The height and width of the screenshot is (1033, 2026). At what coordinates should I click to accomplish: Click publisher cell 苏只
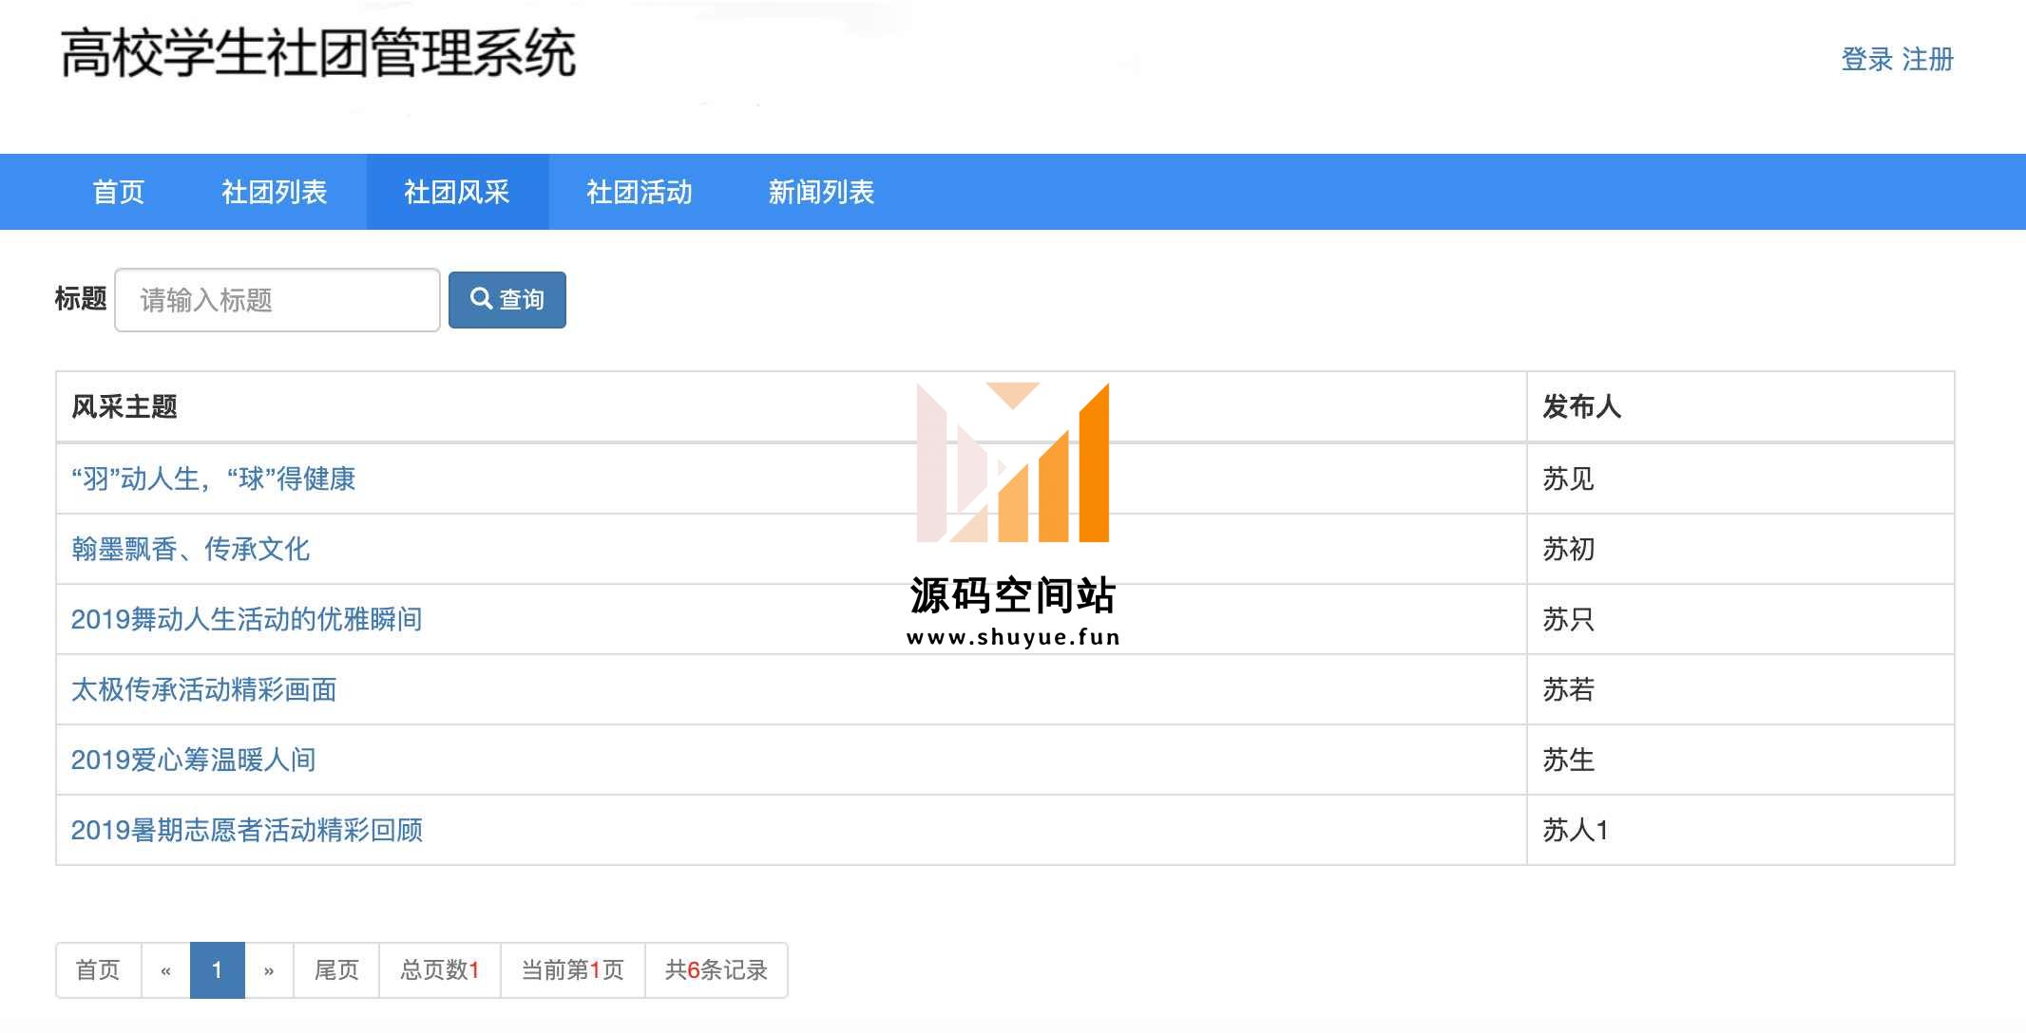click(x=1741, y=619)
